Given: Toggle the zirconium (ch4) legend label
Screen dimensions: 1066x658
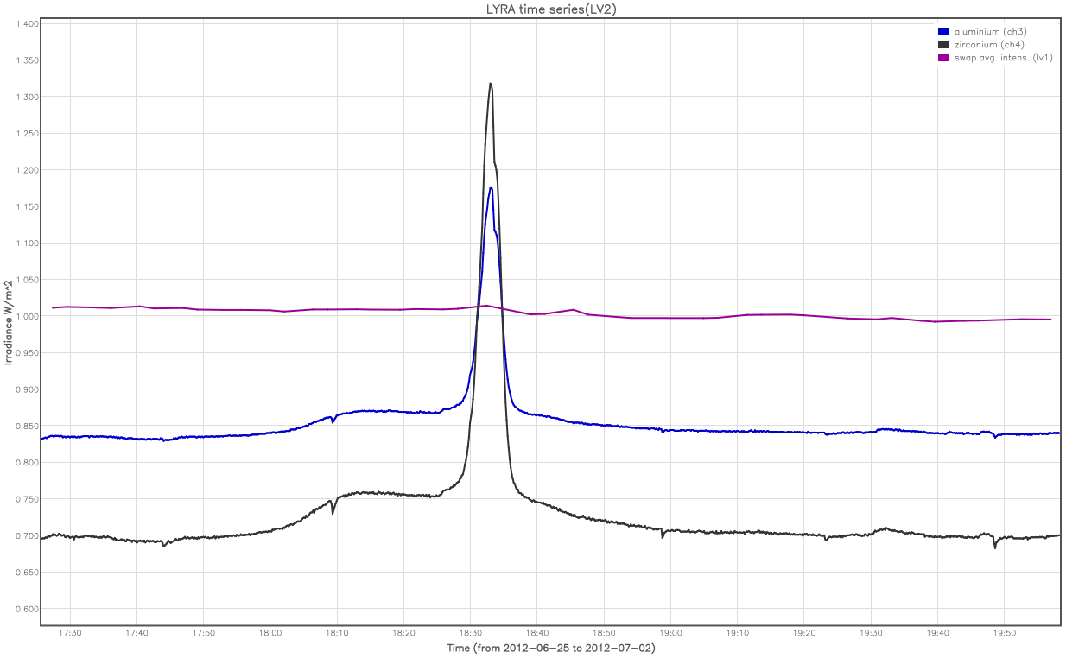Looking at the screenshot, I should (989, 45).
